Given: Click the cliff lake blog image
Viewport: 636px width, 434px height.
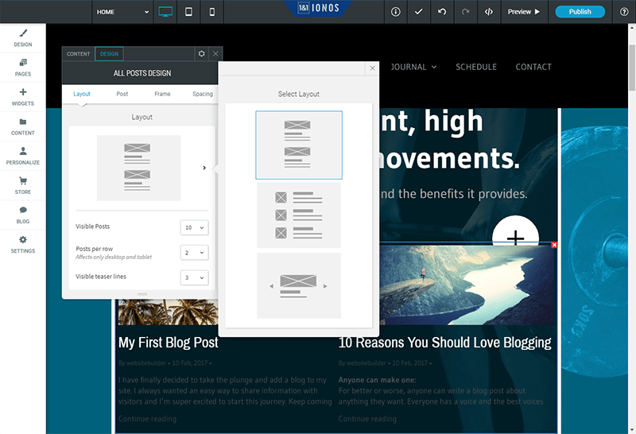Looking at the screenshot, I should click(468, 285).
